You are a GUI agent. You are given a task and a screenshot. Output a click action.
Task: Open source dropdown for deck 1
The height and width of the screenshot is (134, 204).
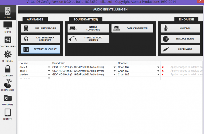click(49, 67)
